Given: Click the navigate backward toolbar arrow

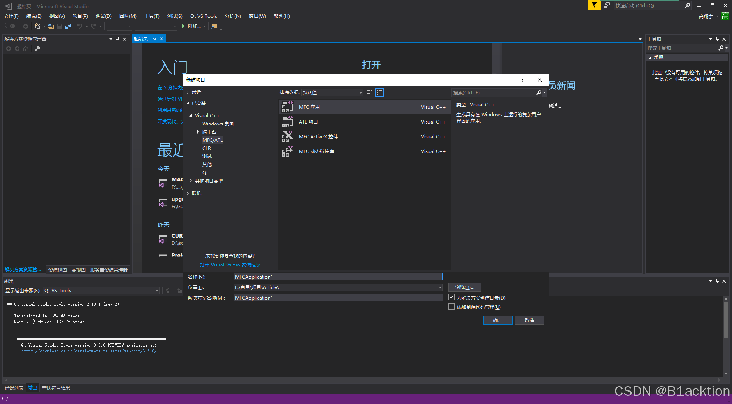Looking at the screenshot, I should click(x=12, y=26).
